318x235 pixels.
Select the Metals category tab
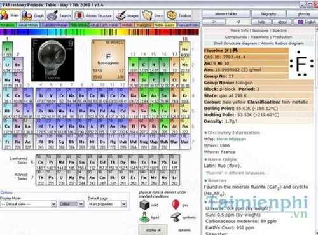pos(127,25)
